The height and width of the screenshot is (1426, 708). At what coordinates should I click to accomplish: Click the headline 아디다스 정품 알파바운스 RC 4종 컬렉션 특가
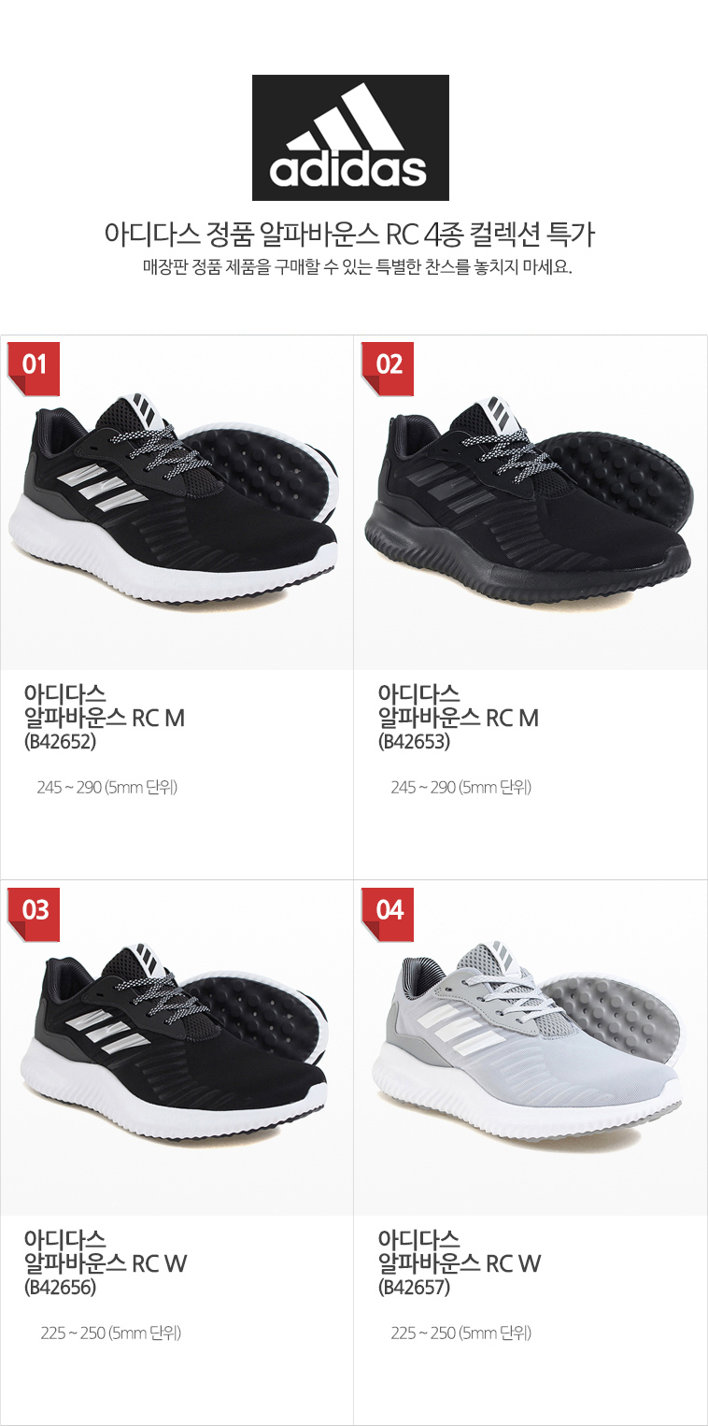tap(350, 234)
